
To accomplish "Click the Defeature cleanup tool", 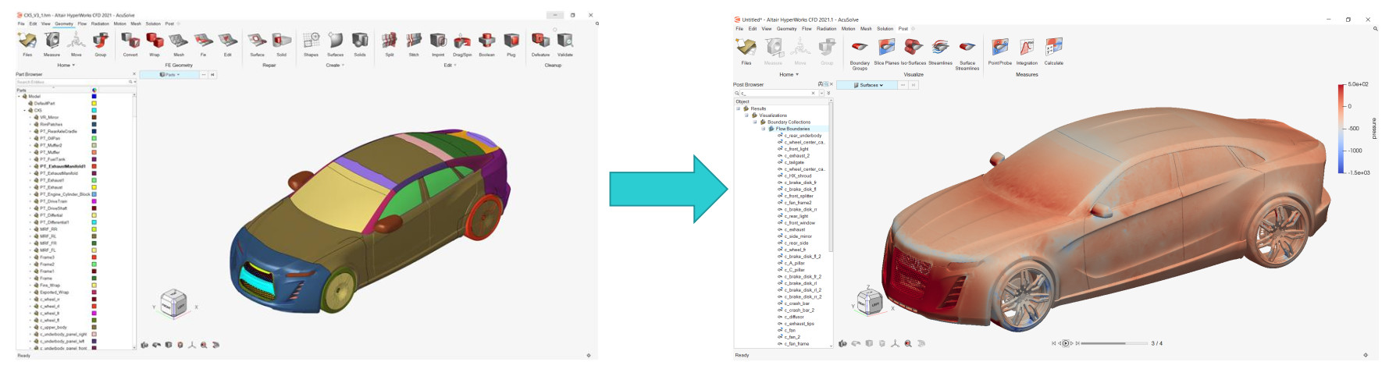I will tap(540, 41).
